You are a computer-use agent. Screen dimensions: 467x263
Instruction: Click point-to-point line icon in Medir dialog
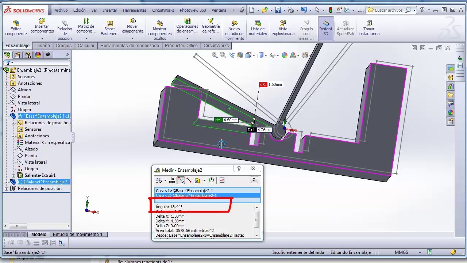tap(189, 180)
